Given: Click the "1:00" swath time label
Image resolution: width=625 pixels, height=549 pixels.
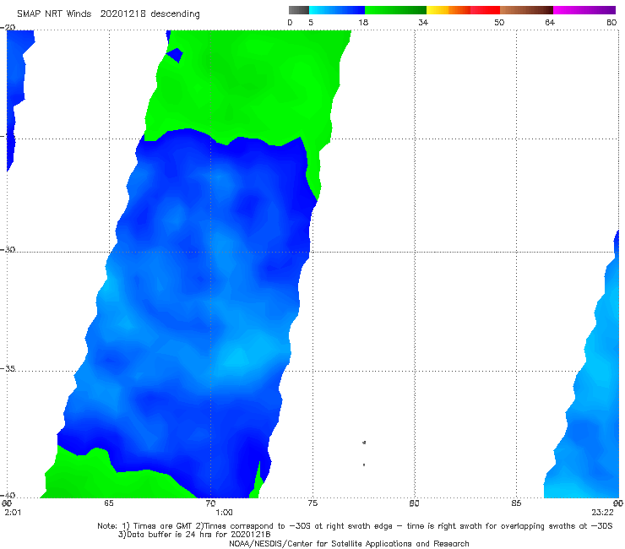Looking at the screenshot, I should pos(224,513).
